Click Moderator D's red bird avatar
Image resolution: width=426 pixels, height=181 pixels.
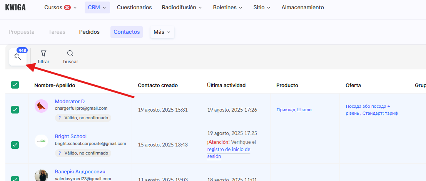tap(41, 106)
